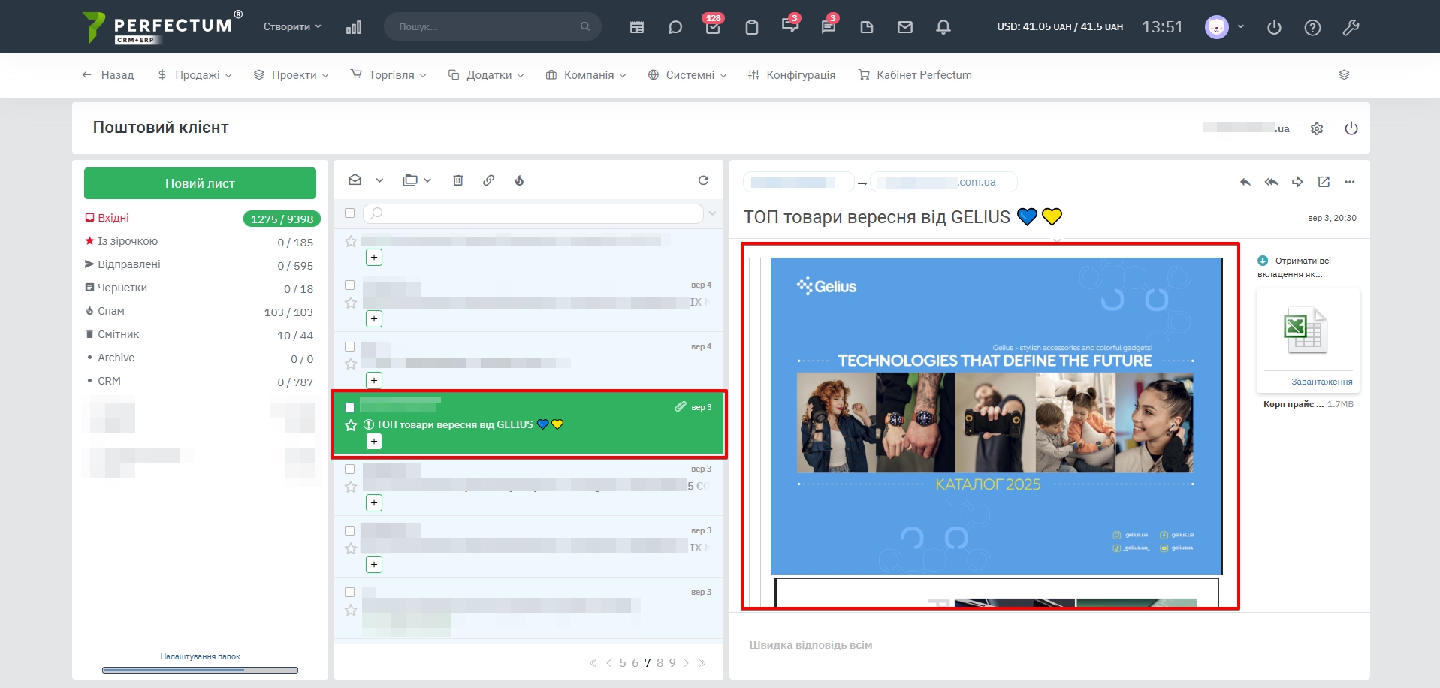Go back with Назад
The image size is (1440, 688).
(x=108, y=75)
